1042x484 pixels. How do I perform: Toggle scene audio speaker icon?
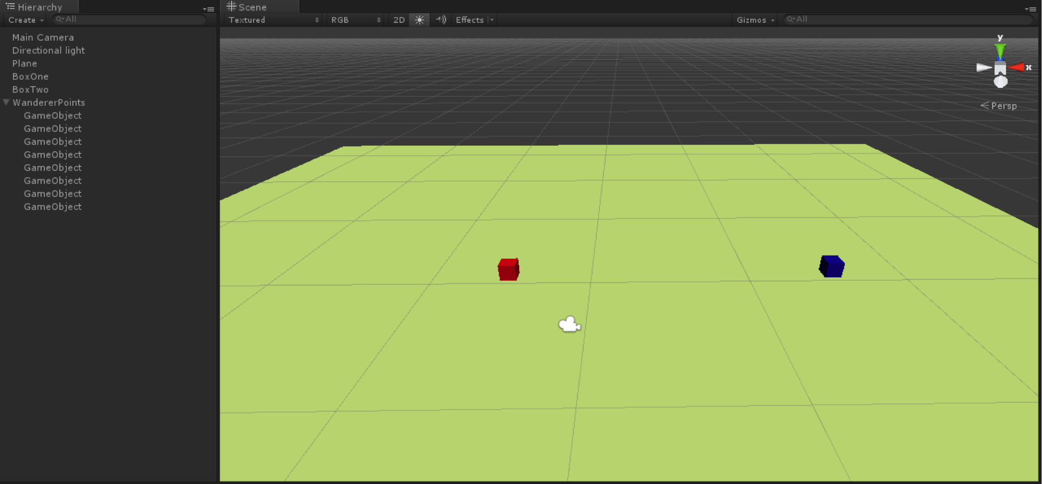click(x=441, y=20)
